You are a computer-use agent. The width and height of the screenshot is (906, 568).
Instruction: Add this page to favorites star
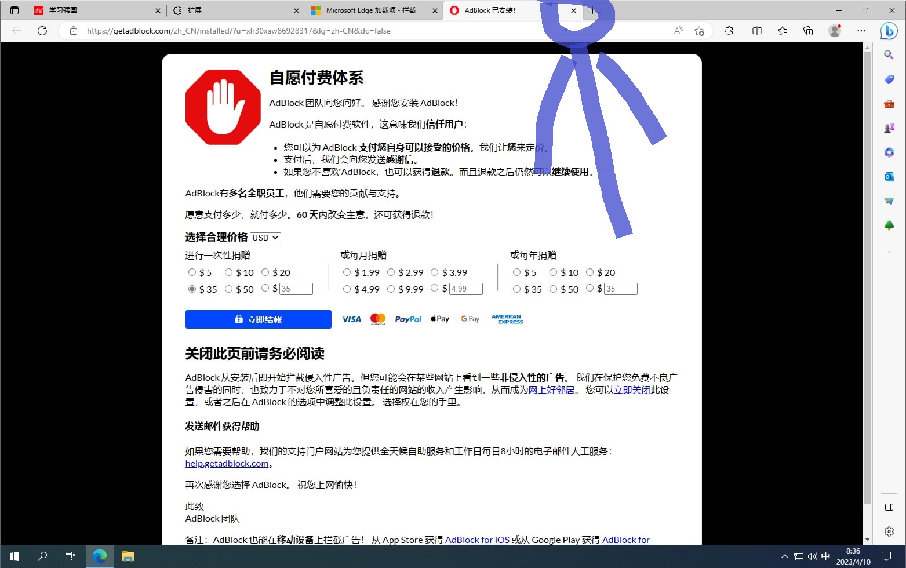699,31
